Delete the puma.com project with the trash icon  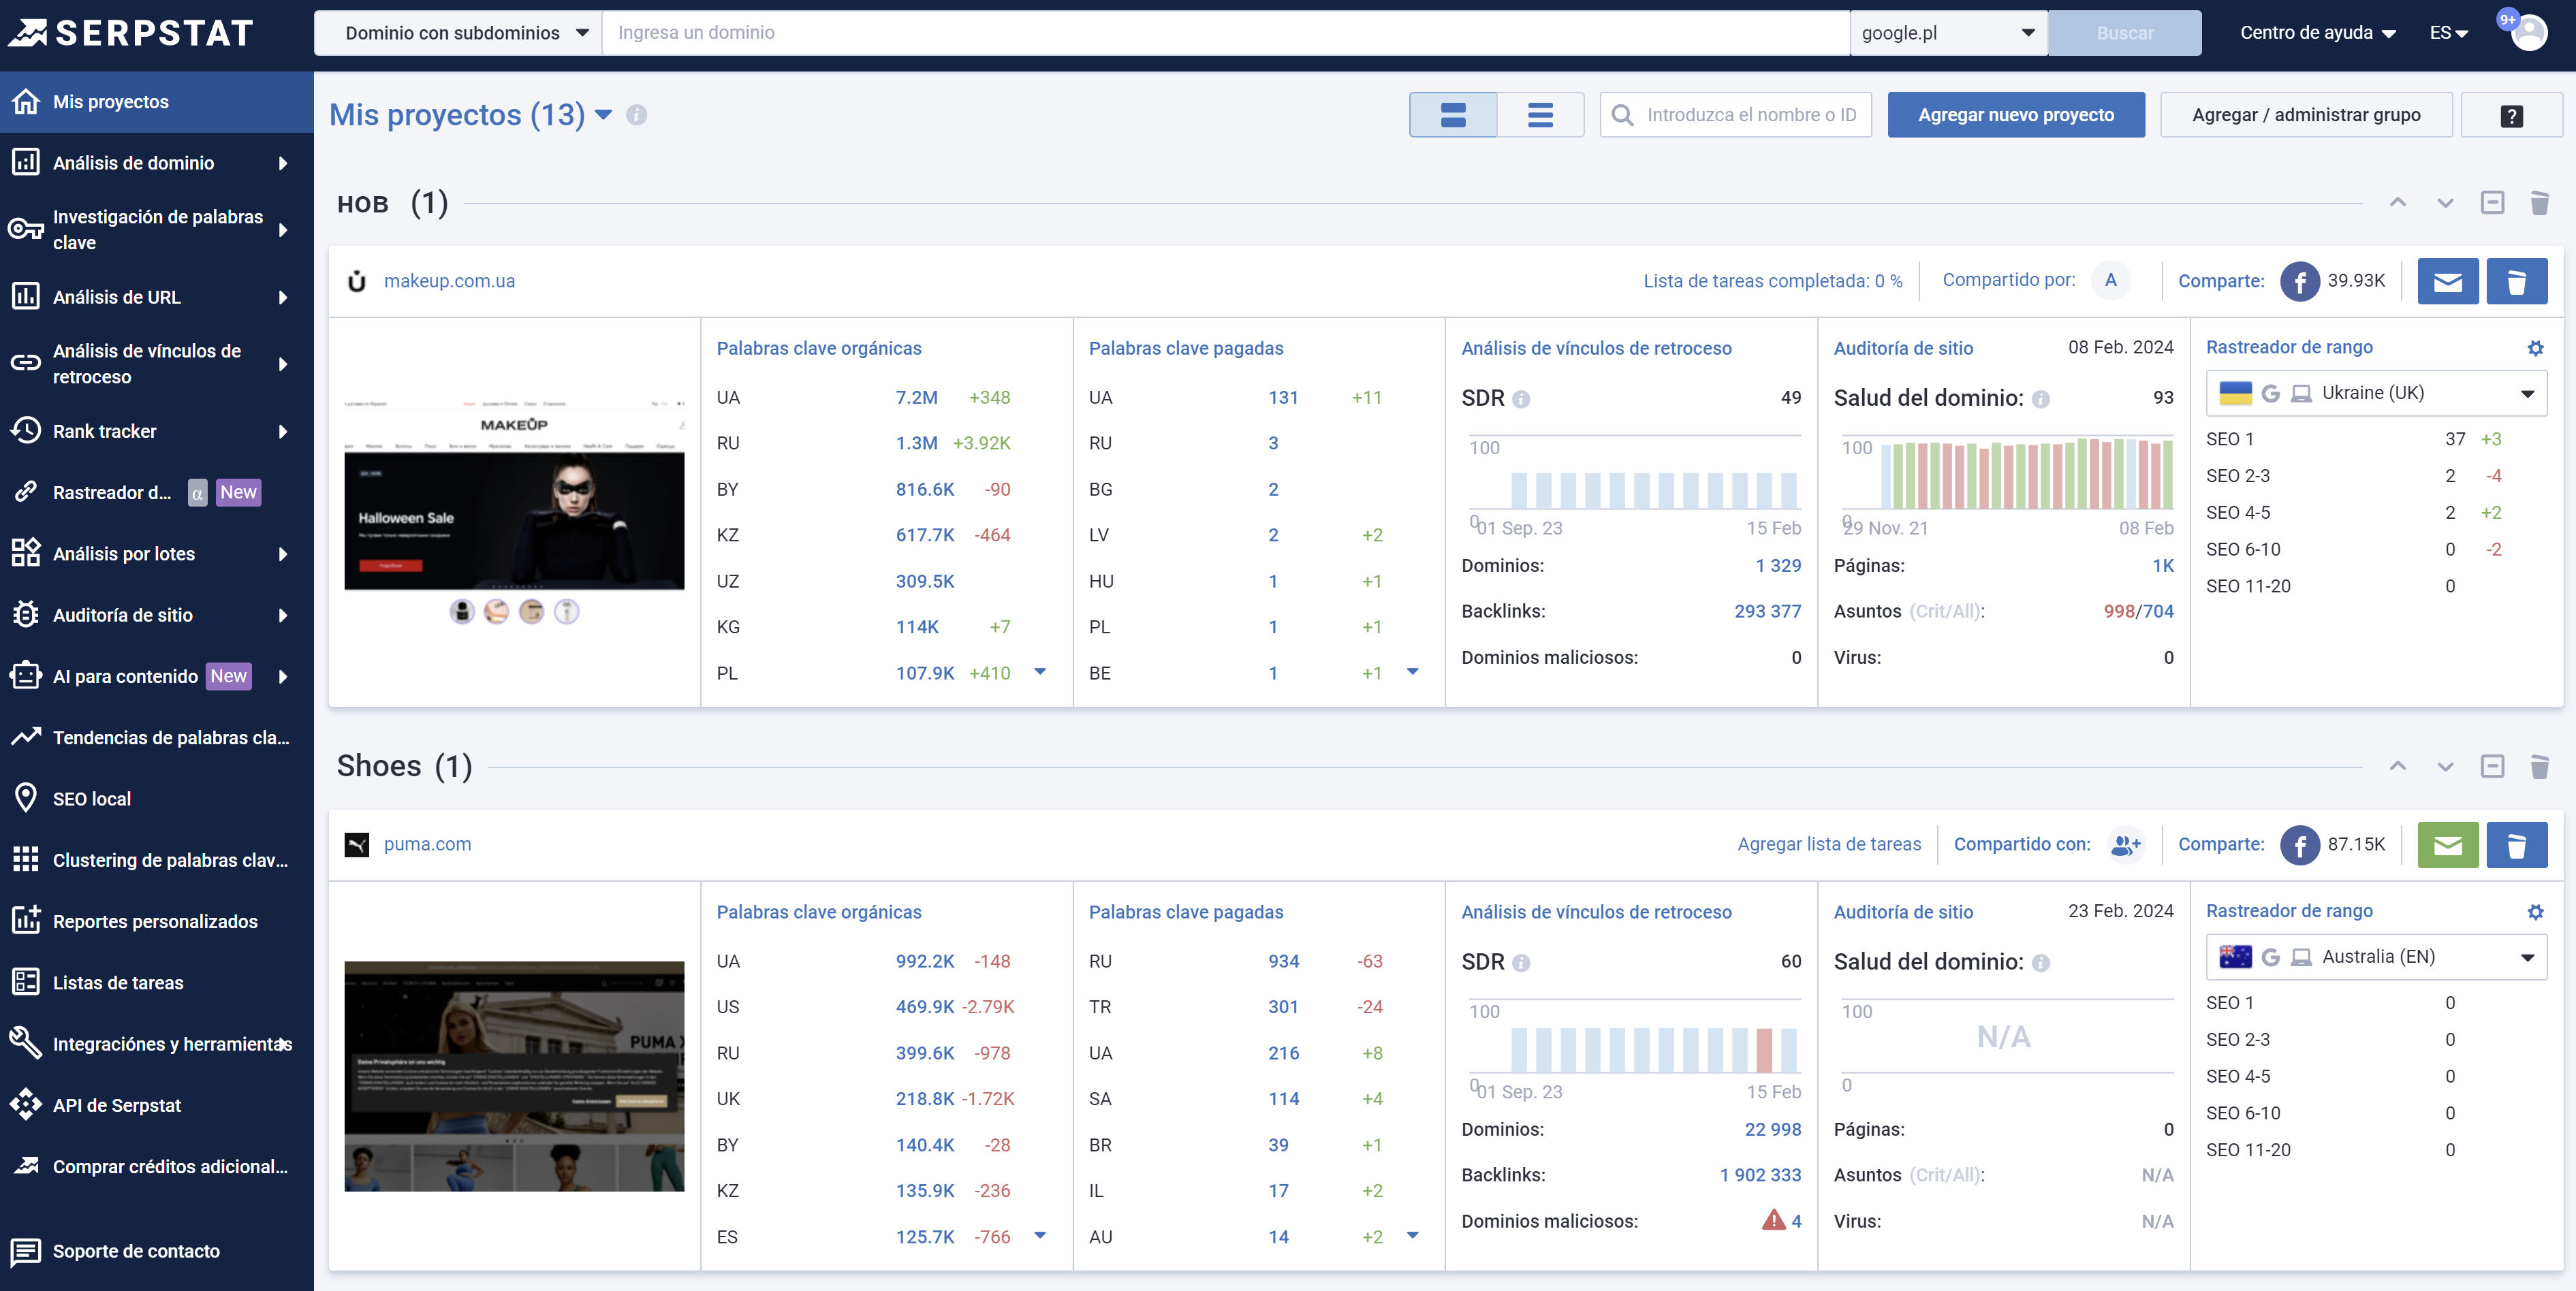[2517, 844]
